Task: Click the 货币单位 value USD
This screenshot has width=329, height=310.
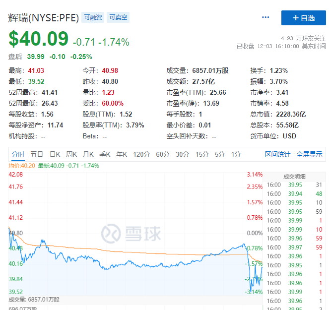Action: (289, 136)
